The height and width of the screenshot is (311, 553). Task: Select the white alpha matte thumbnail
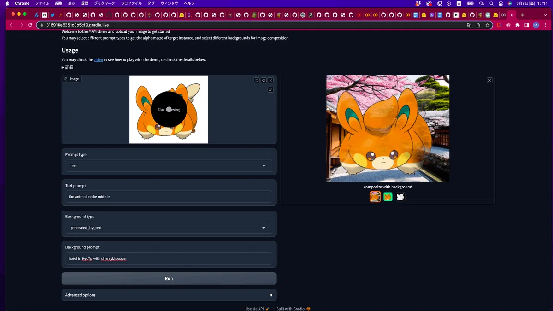click(x=400, y=197)
